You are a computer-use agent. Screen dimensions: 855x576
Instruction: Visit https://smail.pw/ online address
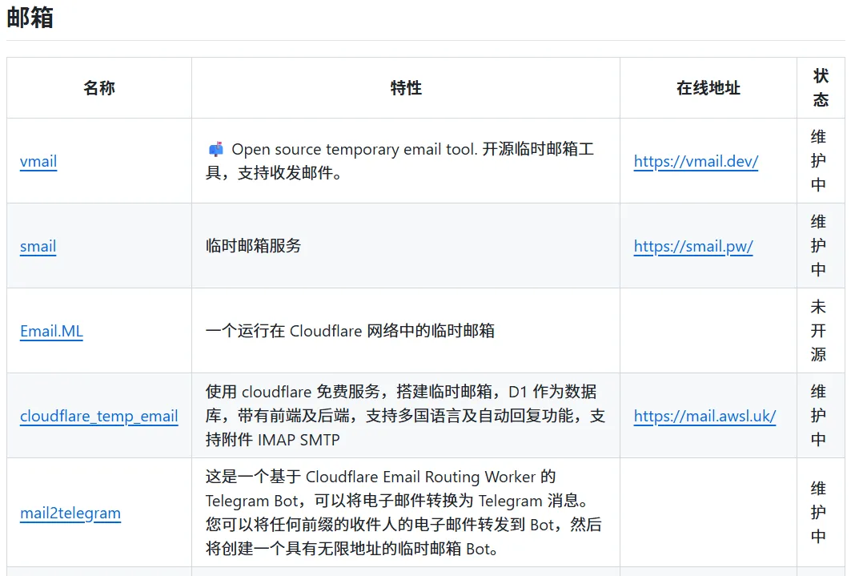point(693,247)
